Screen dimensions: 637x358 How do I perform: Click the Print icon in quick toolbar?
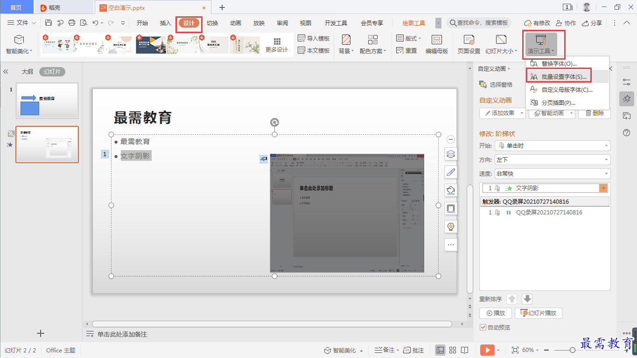point(71,23)
